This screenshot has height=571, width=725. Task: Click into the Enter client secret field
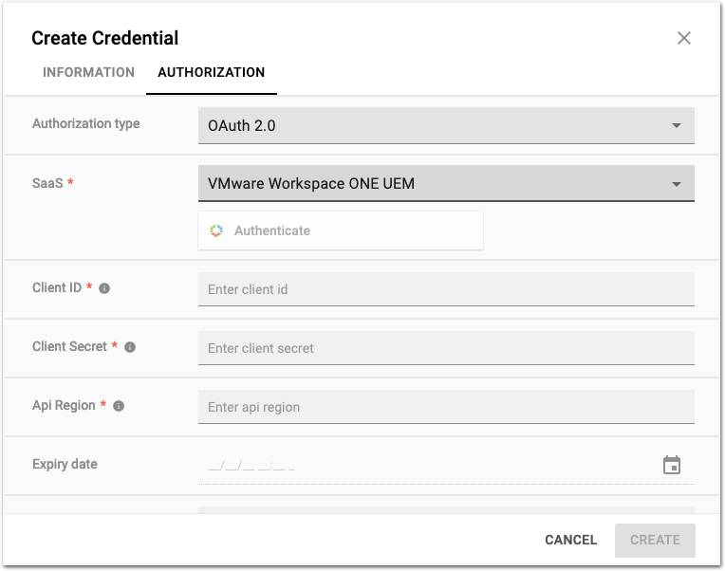coord(446,348)
